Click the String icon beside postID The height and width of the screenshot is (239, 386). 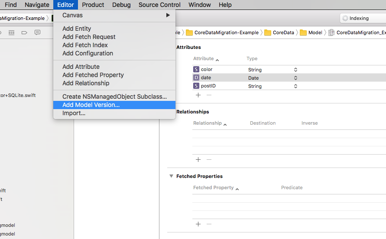click(x=196, y=86)
